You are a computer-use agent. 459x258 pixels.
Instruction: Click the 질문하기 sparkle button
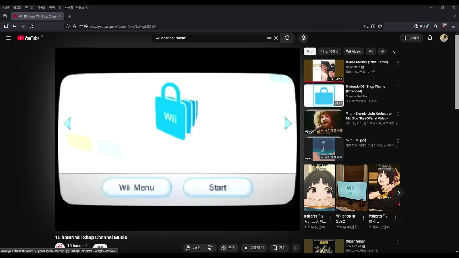point(254,248)
